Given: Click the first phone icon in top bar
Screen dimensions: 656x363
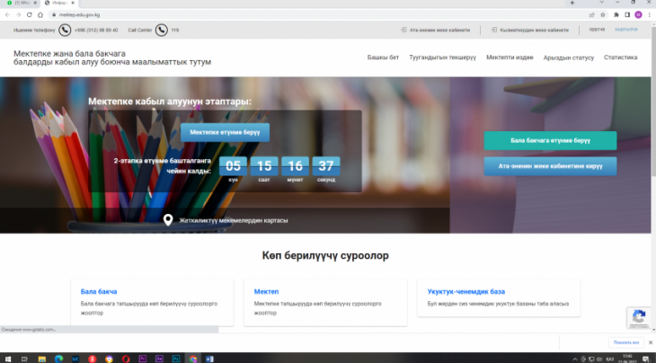Looking at the screenshot, I should [x=65, y=30].
